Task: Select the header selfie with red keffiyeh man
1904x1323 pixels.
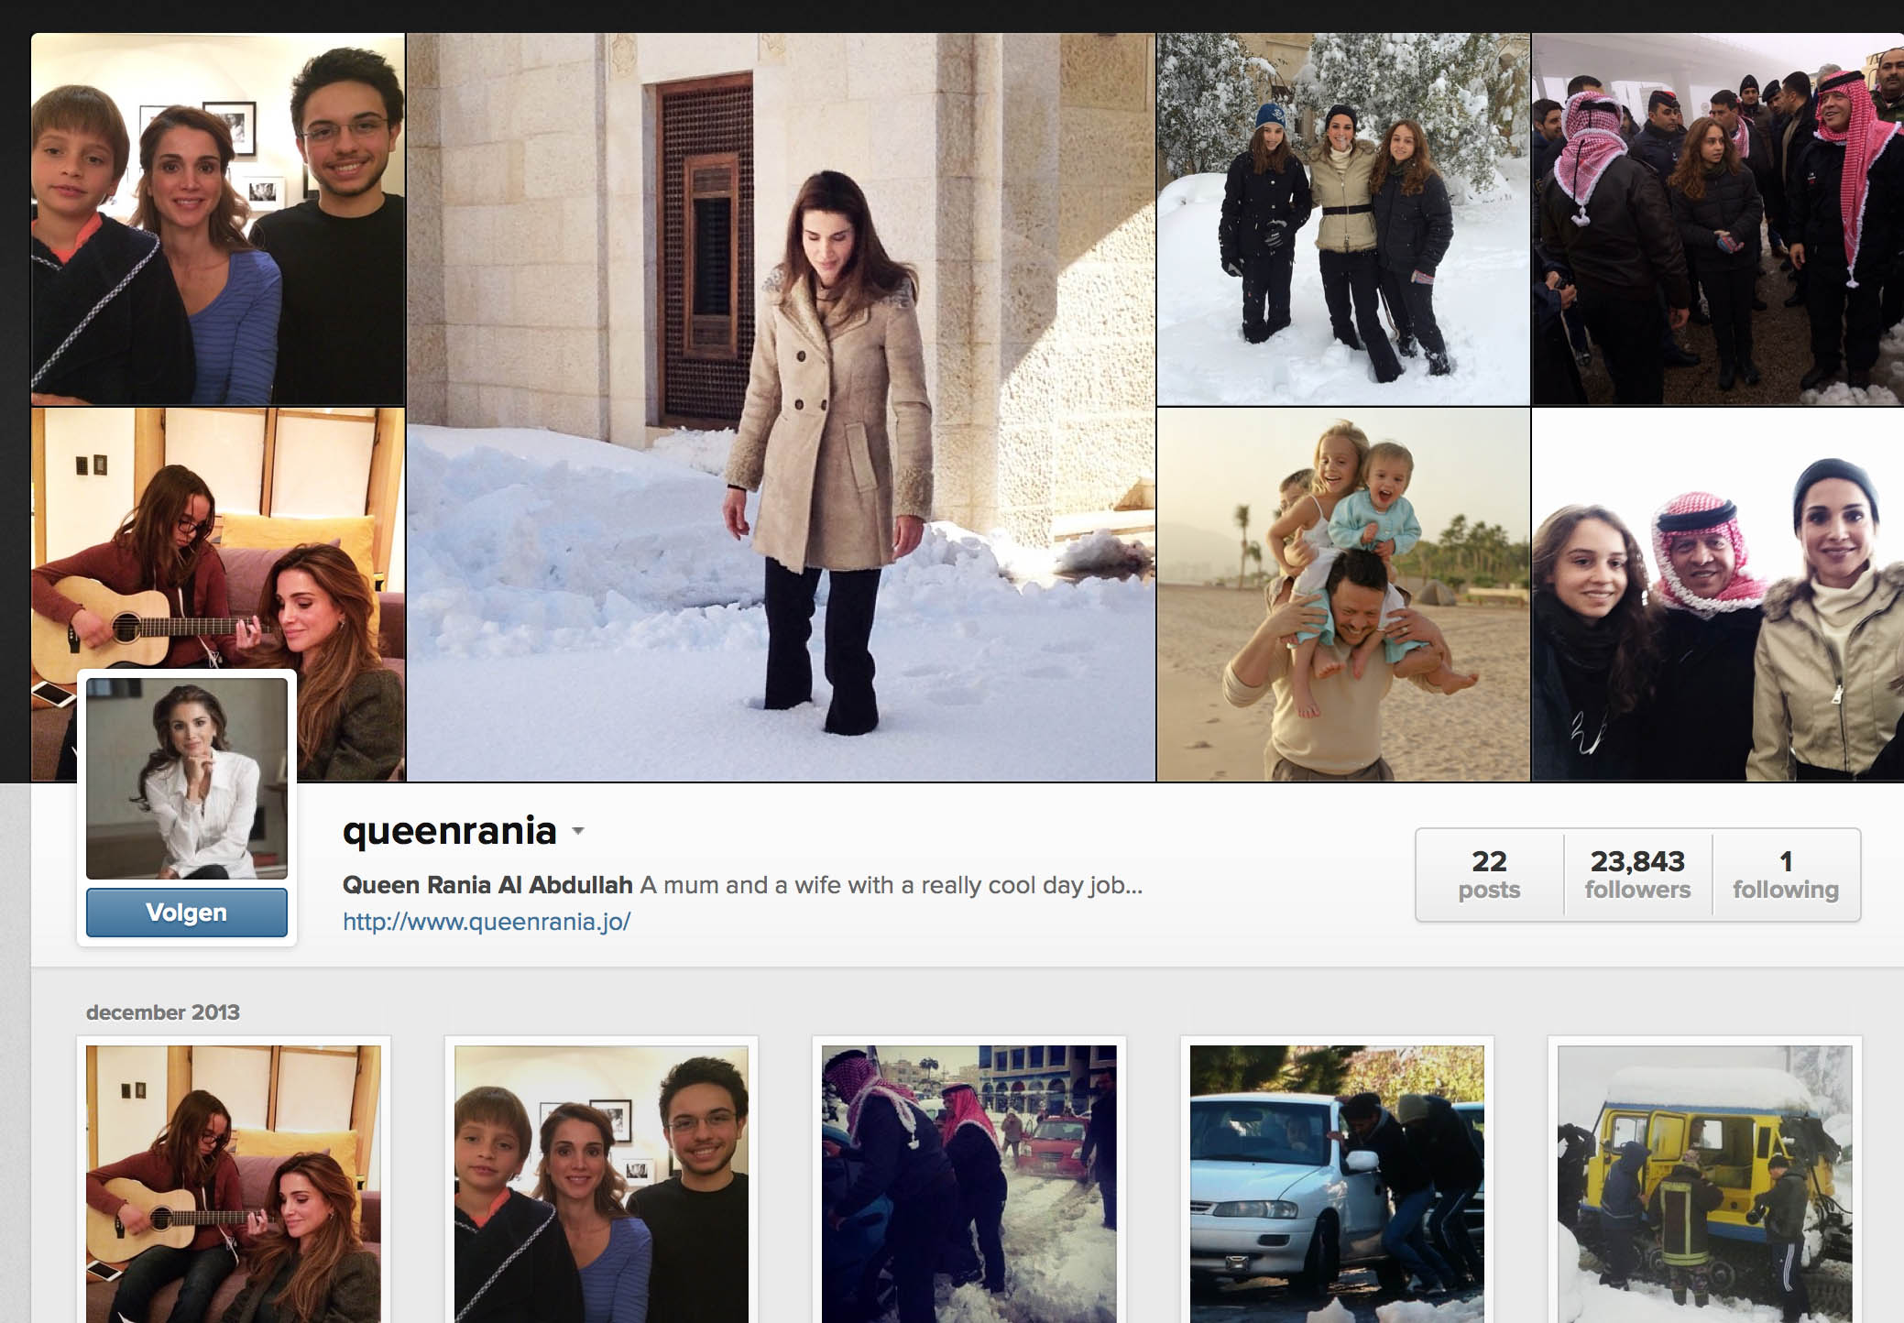Action: (x=1718, y=595)
